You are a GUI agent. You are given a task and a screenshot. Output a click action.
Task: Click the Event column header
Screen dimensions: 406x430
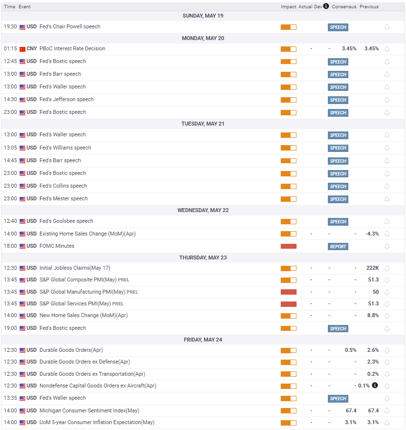click(24, 6)
